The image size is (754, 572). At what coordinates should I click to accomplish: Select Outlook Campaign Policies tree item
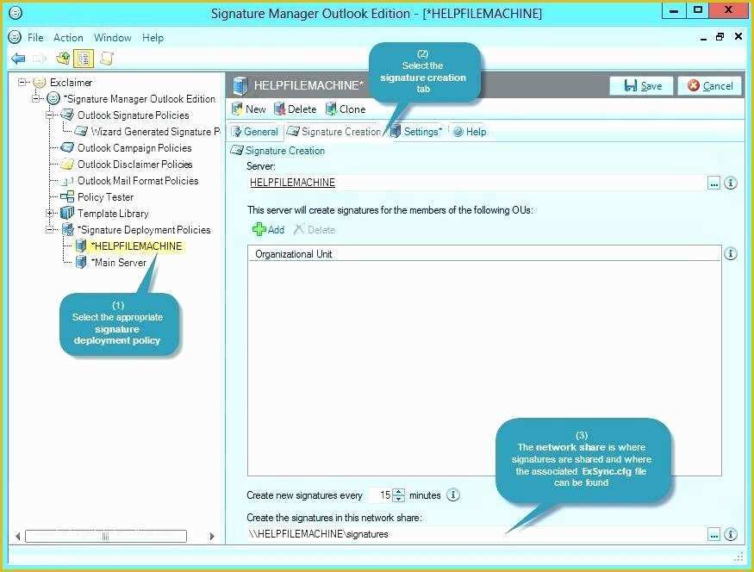[x=134, y=147]
